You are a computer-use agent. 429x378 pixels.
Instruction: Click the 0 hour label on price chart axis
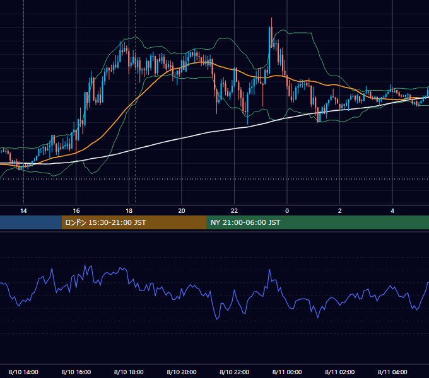287,211
